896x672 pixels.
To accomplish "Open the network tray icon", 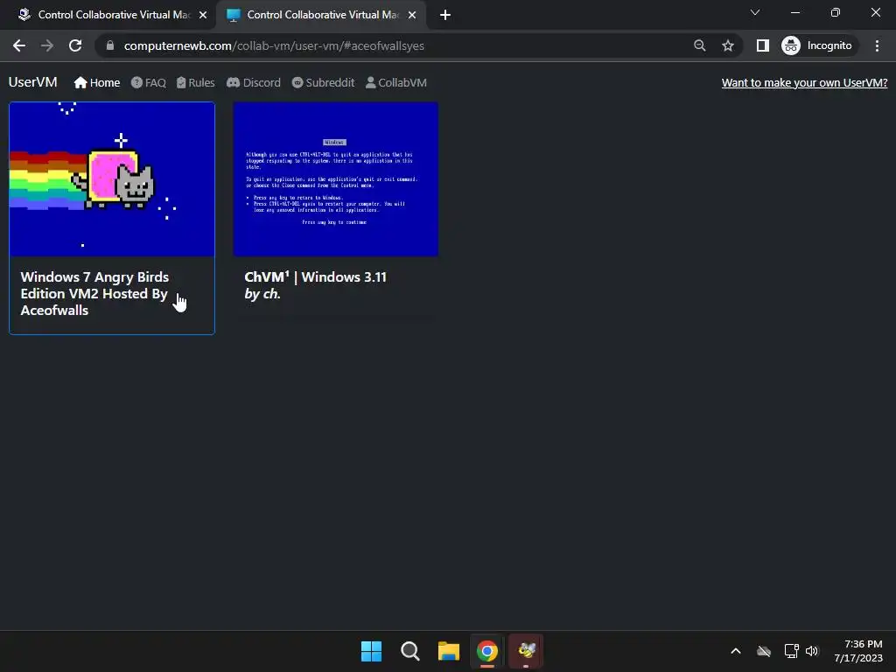I will pos(791,651).
